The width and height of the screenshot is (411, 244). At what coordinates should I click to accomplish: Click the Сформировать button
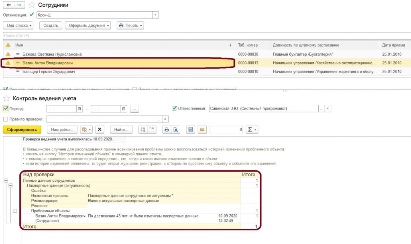pos(22,130)
